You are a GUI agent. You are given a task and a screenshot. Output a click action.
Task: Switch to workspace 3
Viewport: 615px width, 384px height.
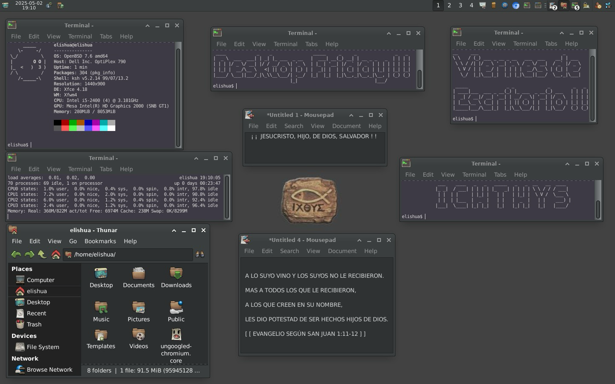click(460, 6)
